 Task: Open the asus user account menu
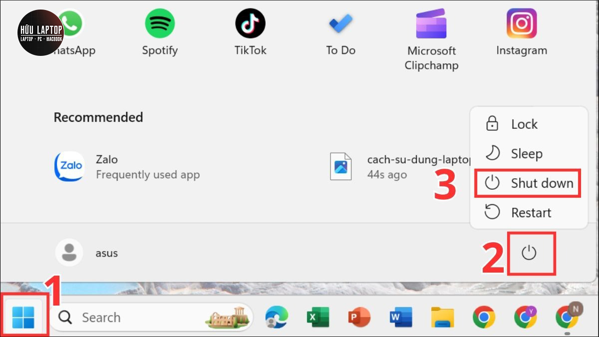pos(87,253)
